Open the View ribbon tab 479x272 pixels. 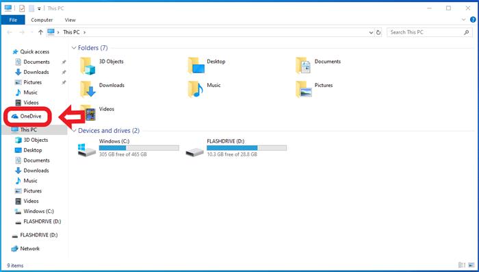click(70, 20)
